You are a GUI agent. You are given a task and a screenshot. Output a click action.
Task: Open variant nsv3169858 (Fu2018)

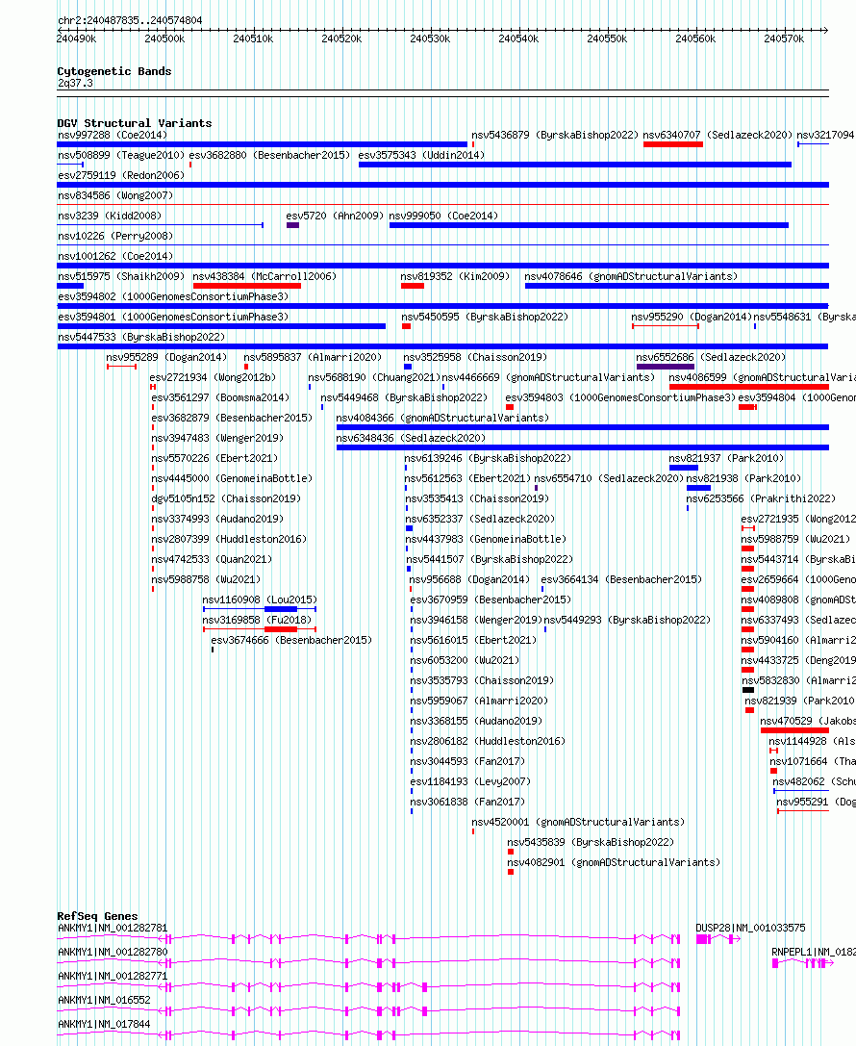tap(257, 620)
